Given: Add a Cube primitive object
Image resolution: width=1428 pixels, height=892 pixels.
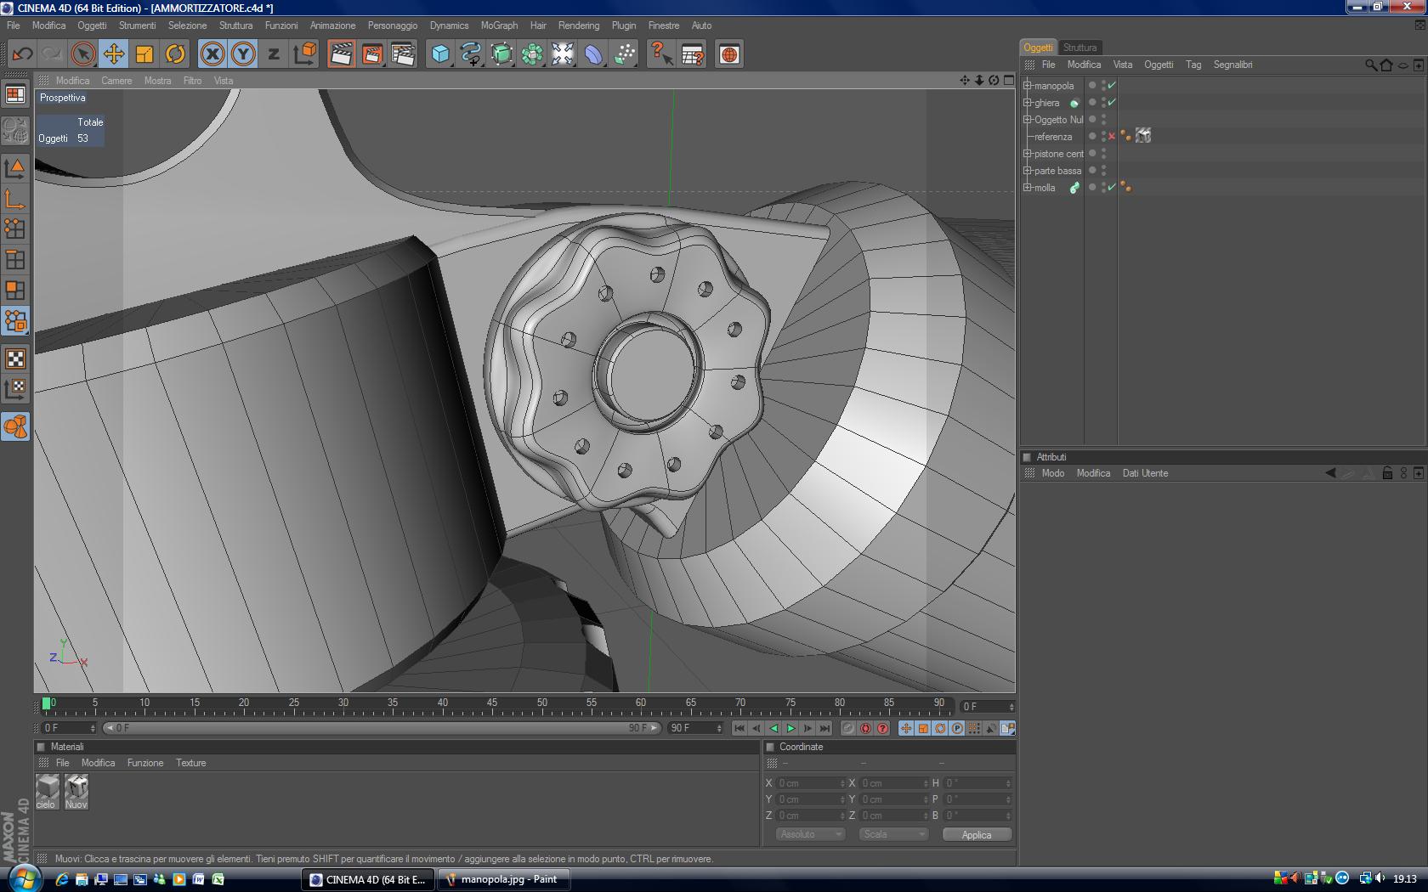Looking at the screenshot, I should [x=440, y=54].
